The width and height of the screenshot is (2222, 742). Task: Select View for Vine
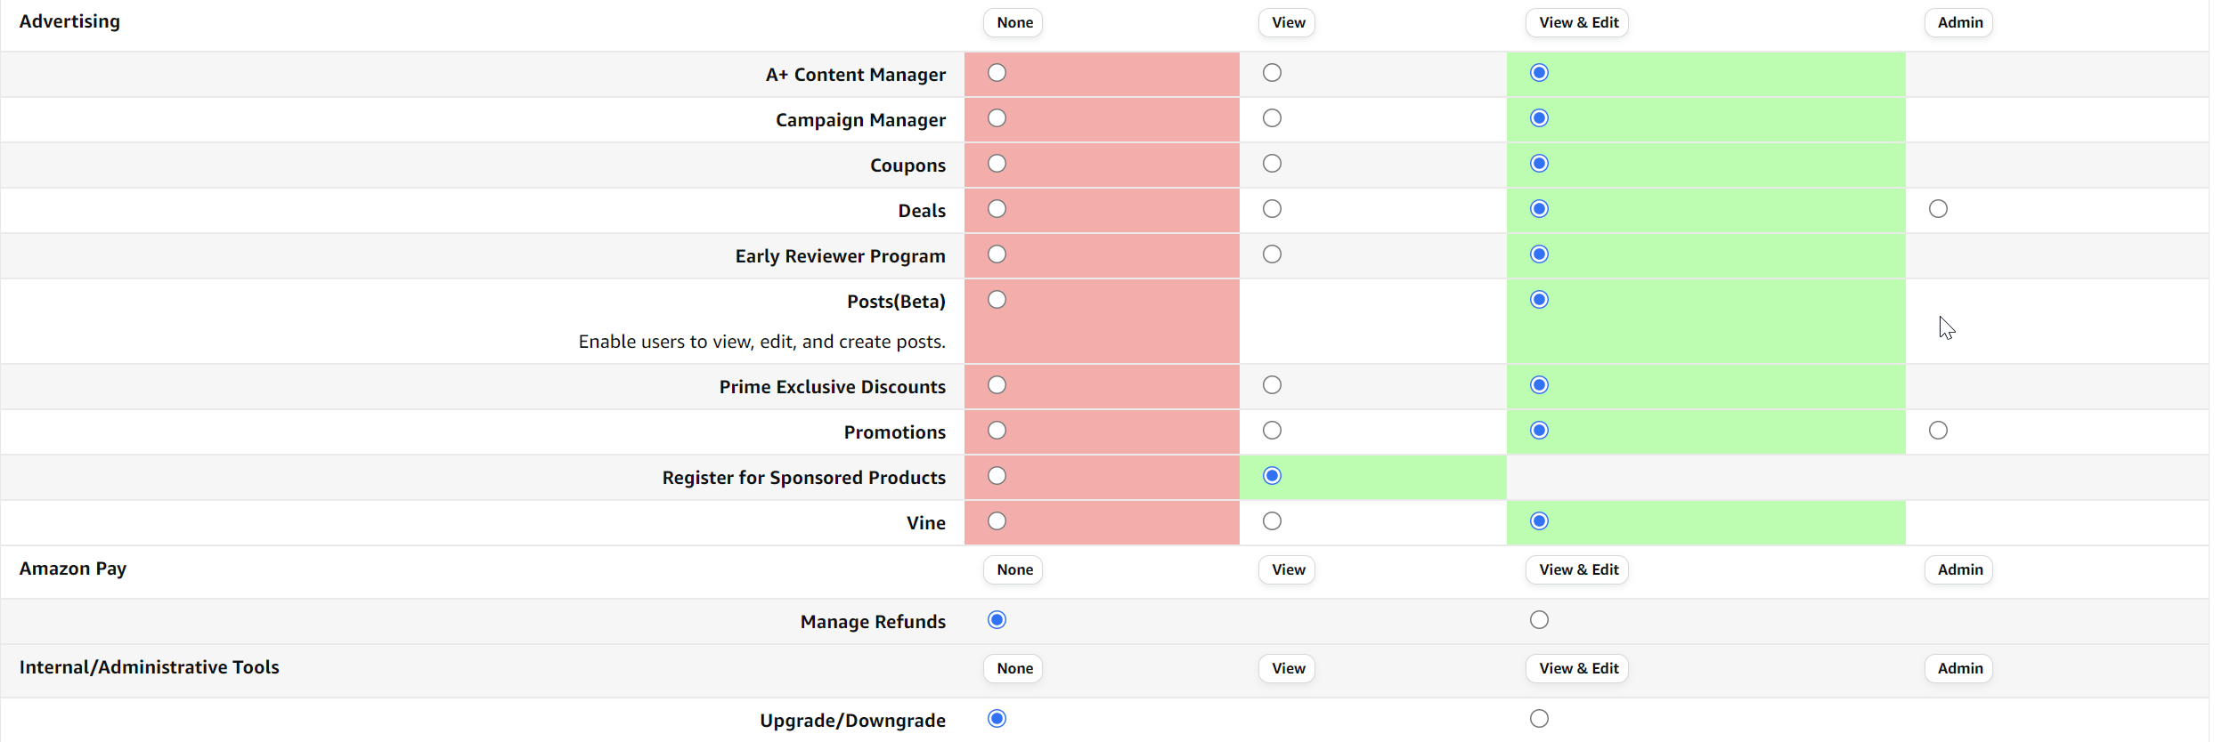pos(1272,521)
